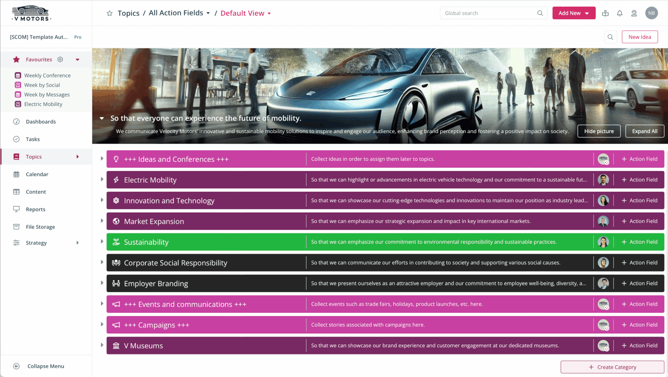This screenshot has width=668, height=377.
Task: Expand the Sustainability topic row
Action: coord(102,242)
